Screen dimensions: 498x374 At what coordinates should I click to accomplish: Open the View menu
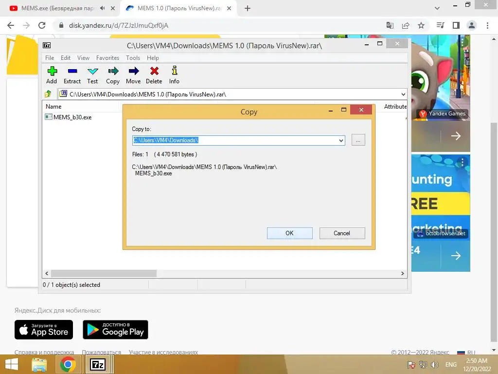(83, 58)
